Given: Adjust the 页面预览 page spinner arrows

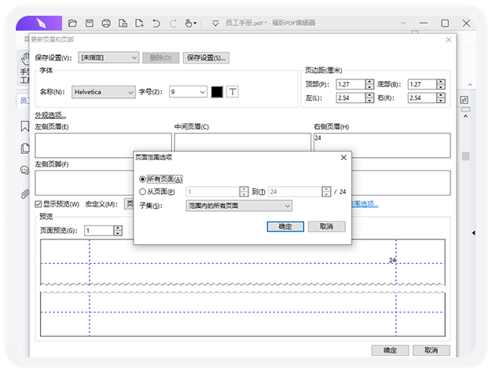Looking at the screenshot, I should [x=118, y=231].
